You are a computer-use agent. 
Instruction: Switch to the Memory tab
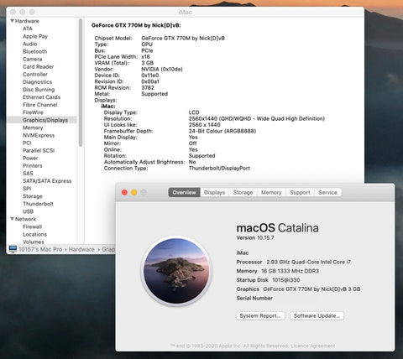(271, 192)
